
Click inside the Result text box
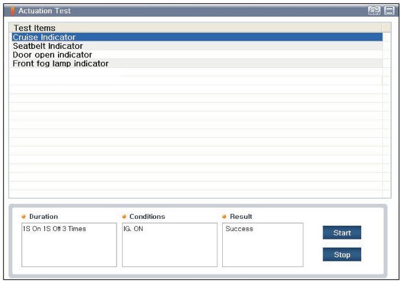point(262,247)
